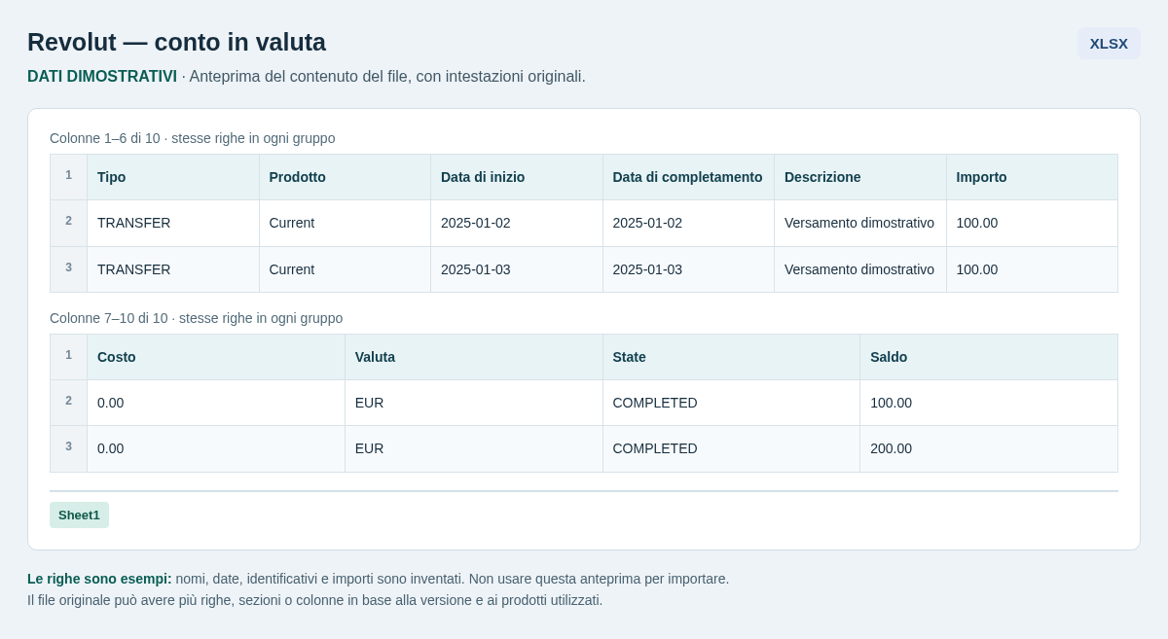Click the Costo column header
The image size is (1168, 639).
216,357
